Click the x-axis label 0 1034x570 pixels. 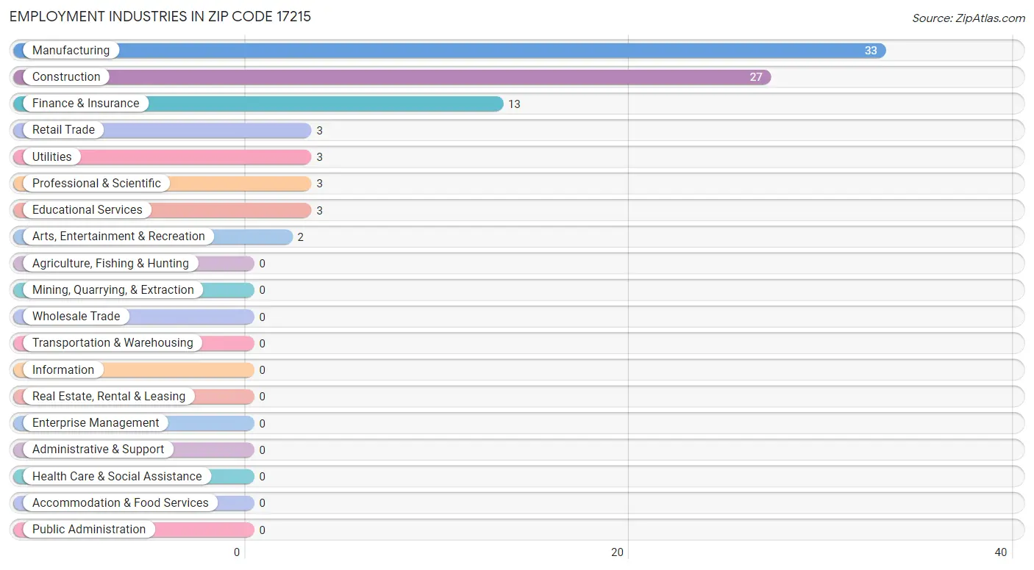237,552
